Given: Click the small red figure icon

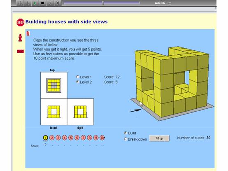Looking at the screenshot, I should 28,33.
